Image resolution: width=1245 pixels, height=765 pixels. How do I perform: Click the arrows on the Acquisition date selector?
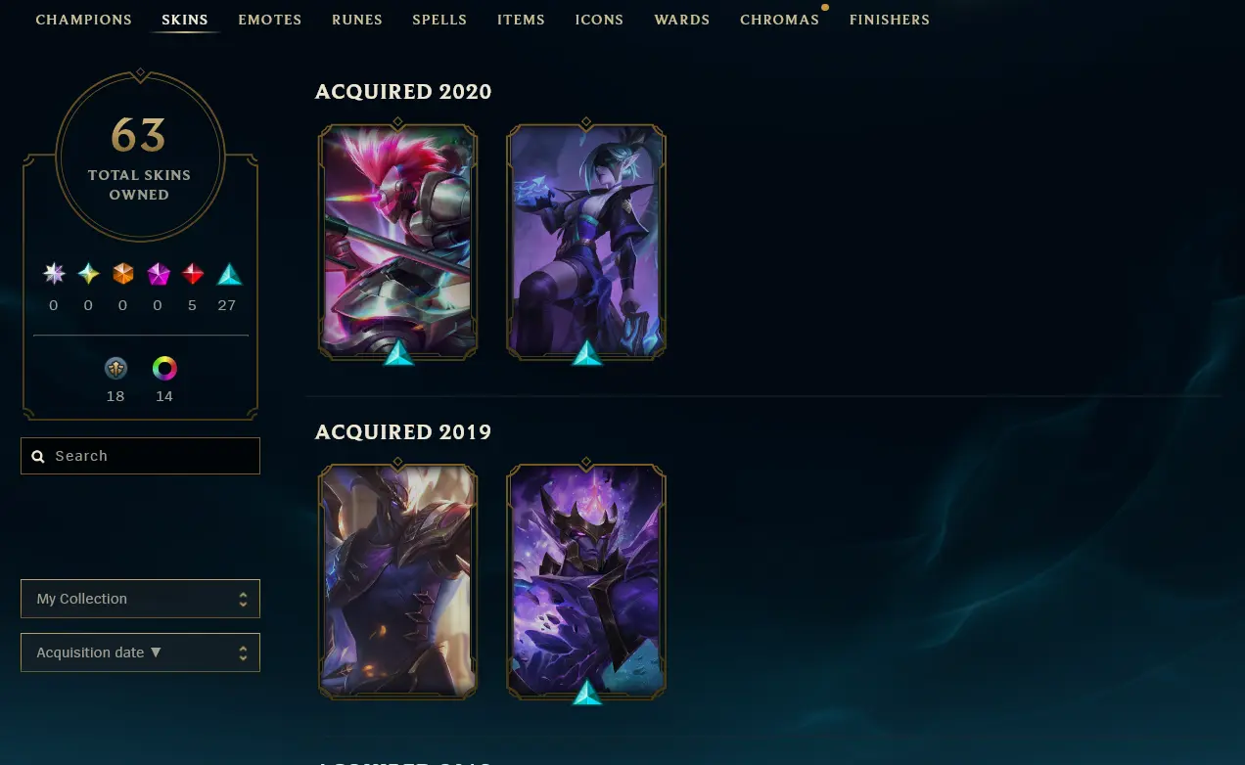(x=243, y=652)
